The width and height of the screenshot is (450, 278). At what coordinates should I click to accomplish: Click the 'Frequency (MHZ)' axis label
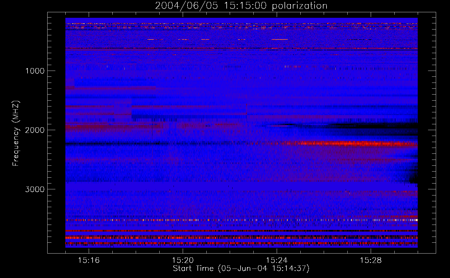point(16,133)
